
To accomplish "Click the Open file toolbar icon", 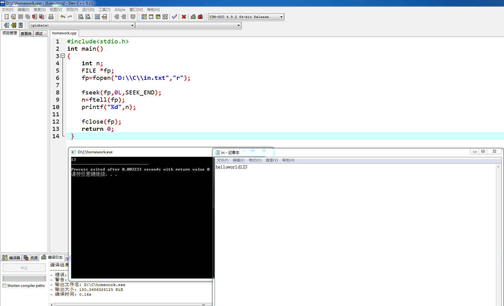I will point(13,17).
